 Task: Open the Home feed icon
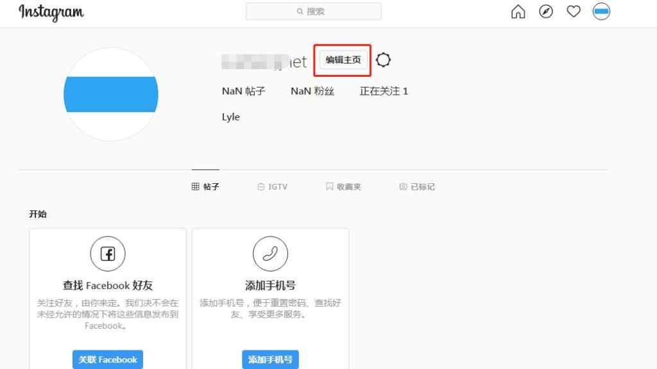coord(518,12)
